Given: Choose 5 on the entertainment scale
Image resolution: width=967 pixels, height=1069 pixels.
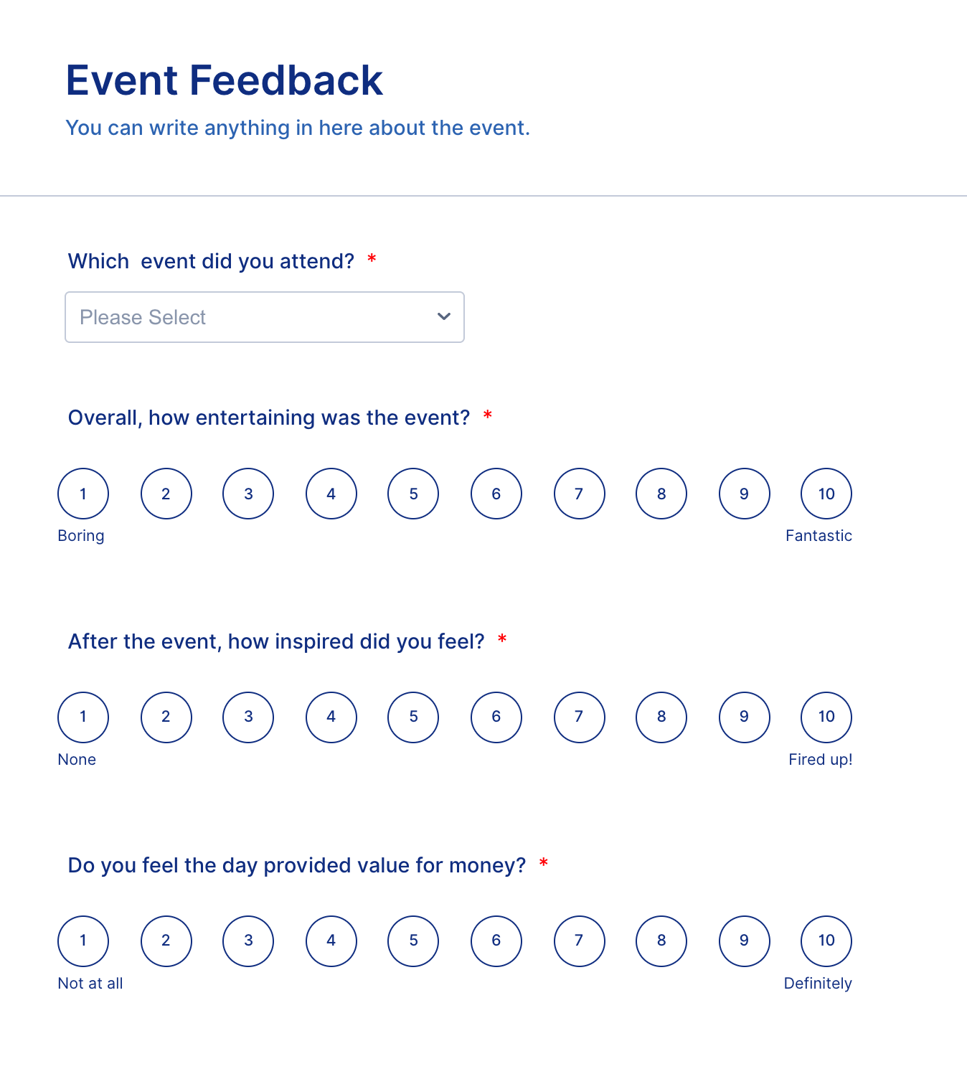Looking at the screenshot, I should (x=413, y=493).
